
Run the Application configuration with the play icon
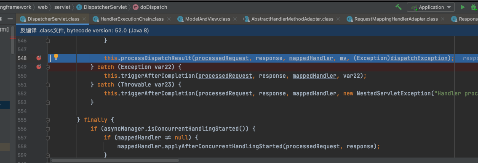462,7
